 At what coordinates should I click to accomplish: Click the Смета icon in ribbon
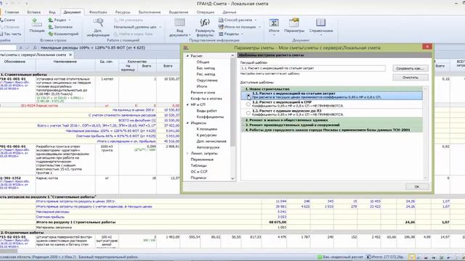click(x=1, y=20)
